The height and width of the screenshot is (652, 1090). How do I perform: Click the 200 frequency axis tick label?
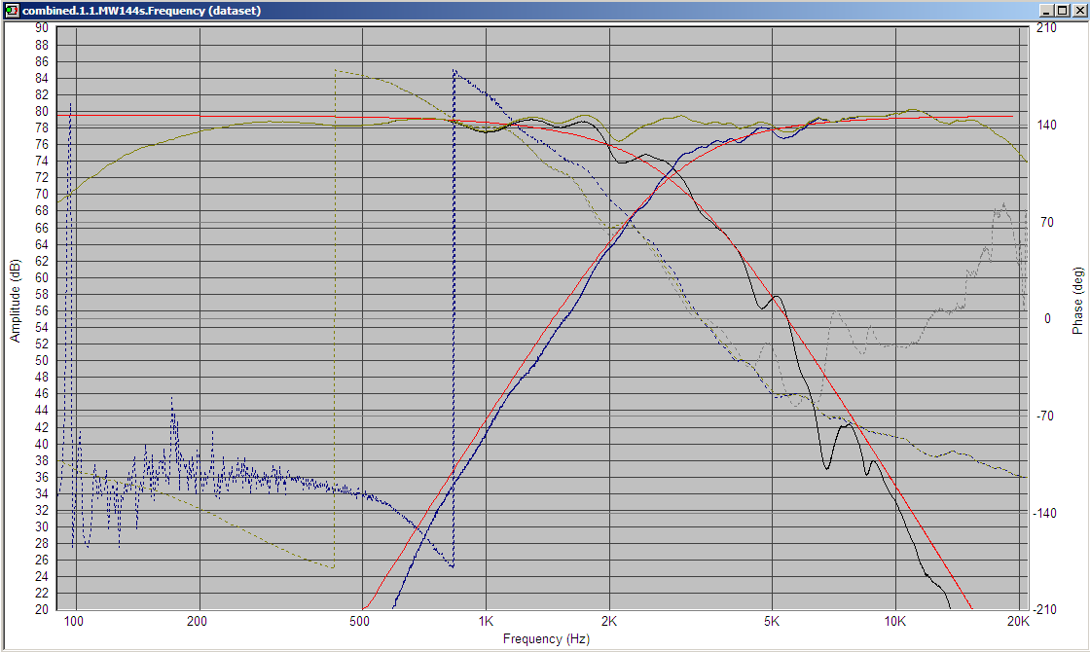point(198,621)
